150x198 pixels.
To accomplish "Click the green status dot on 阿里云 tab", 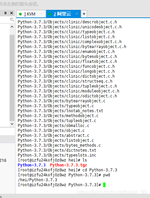I will (50, 14).
